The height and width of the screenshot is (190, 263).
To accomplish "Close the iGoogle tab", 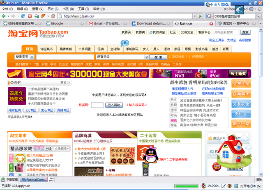I will tap(82, 24).
